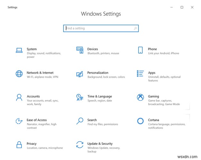Open Devices settings title

[x=93, y=49]
